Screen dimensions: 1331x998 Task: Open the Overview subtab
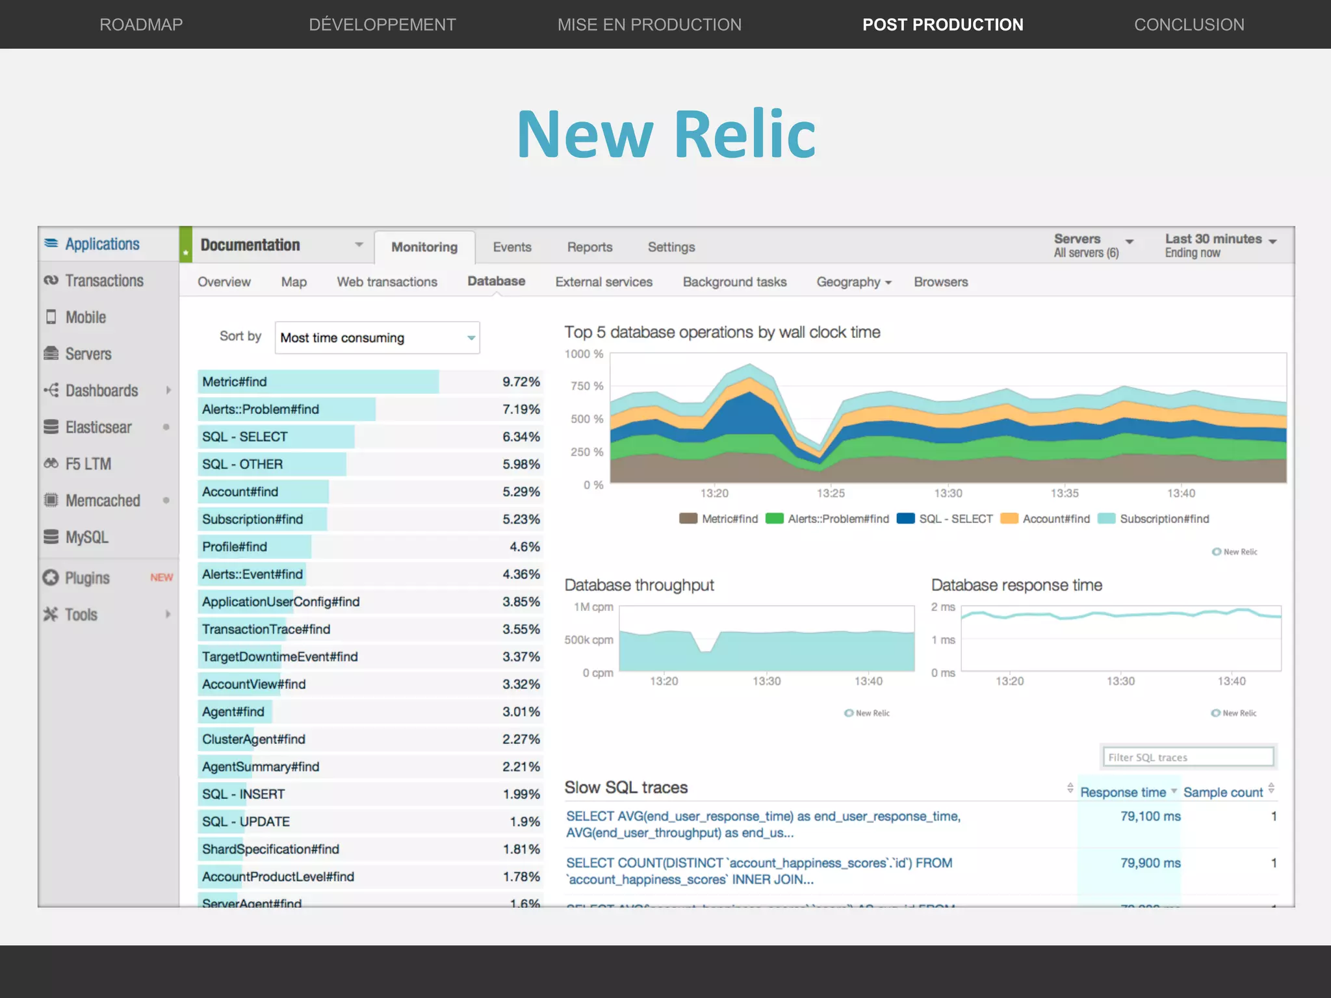point(224,282)
